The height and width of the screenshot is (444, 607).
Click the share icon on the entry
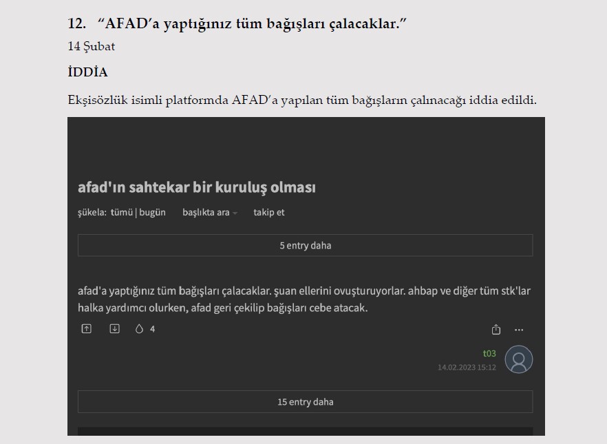point(496,330)
